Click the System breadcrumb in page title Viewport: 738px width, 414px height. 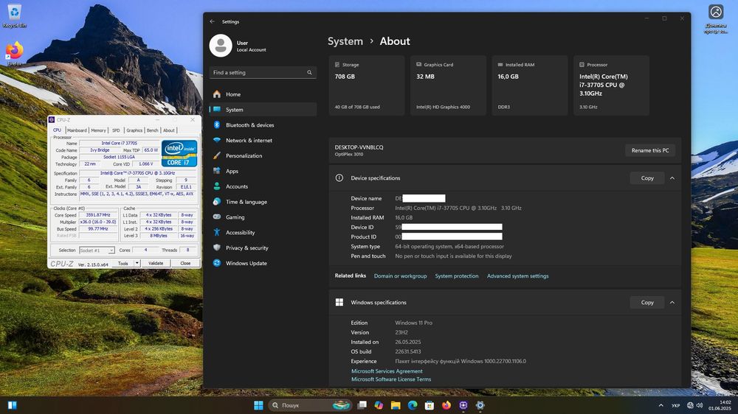pyautogui.click(x=345, y=41)
